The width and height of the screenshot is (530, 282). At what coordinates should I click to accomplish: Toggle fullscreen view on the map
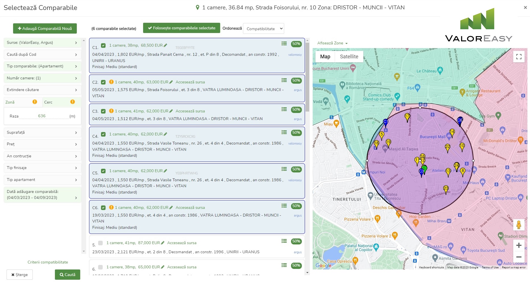point(519,57)
